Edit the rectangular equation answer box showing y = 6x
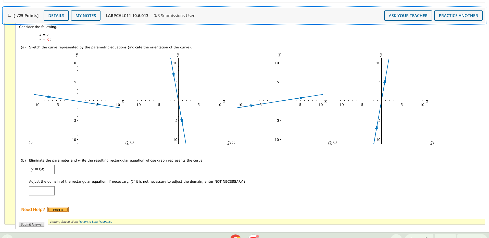The width and height of the screenshot is (489, 238). point(42,169)
